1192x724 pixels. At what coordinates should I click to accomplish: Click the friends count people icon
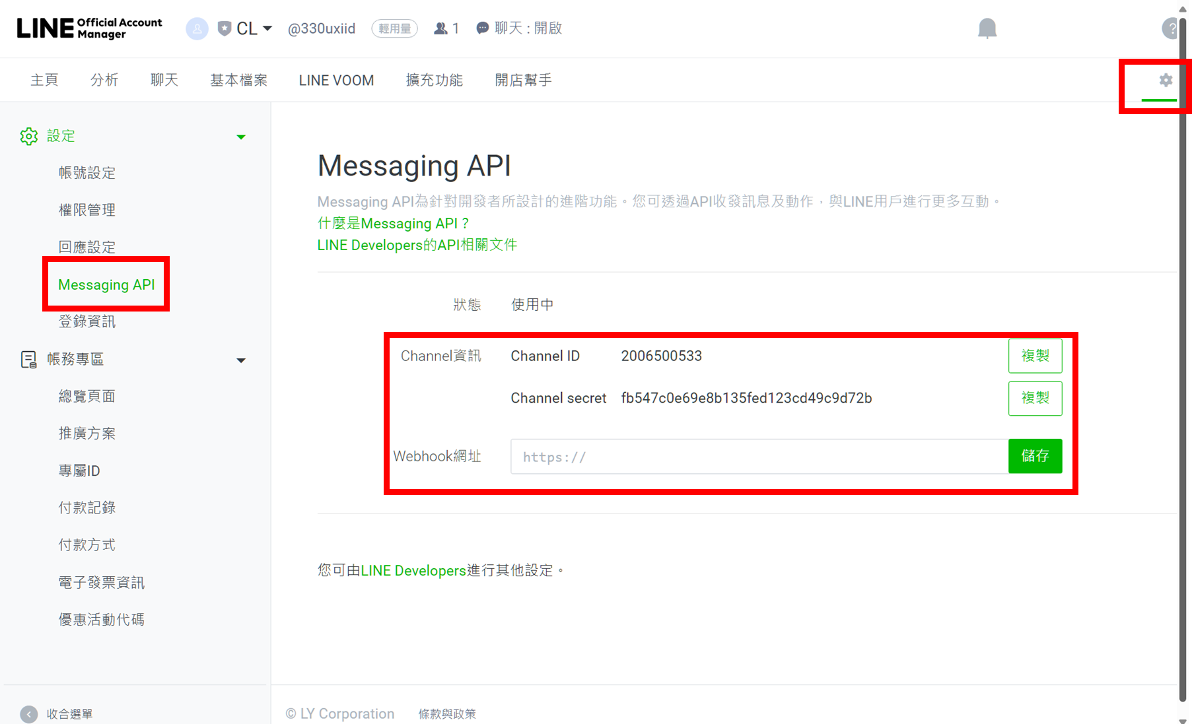[x=440, y=28]
